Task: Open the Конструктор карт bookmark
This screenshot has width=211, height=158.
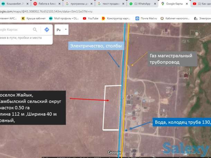Action: [x=116, y=18]
